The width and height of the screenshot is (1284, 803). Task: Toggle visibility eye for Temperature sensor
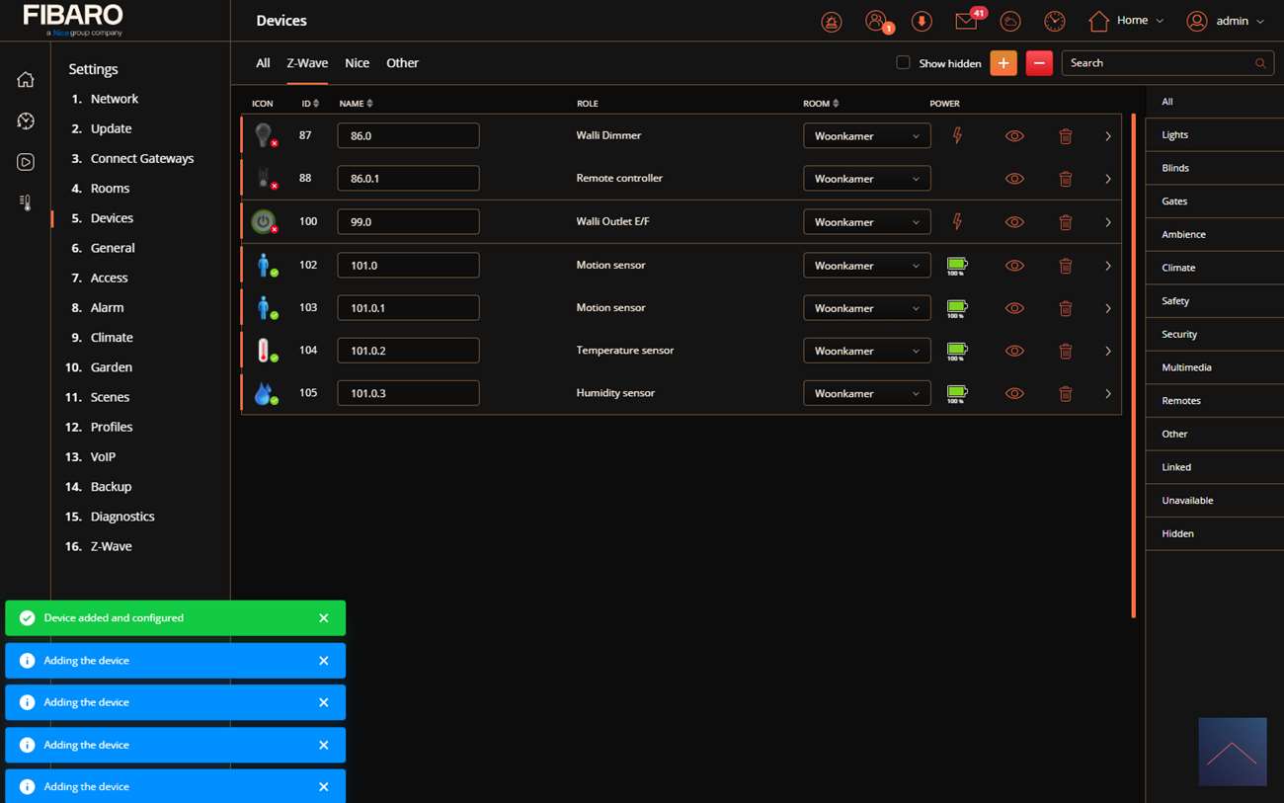1014,351
